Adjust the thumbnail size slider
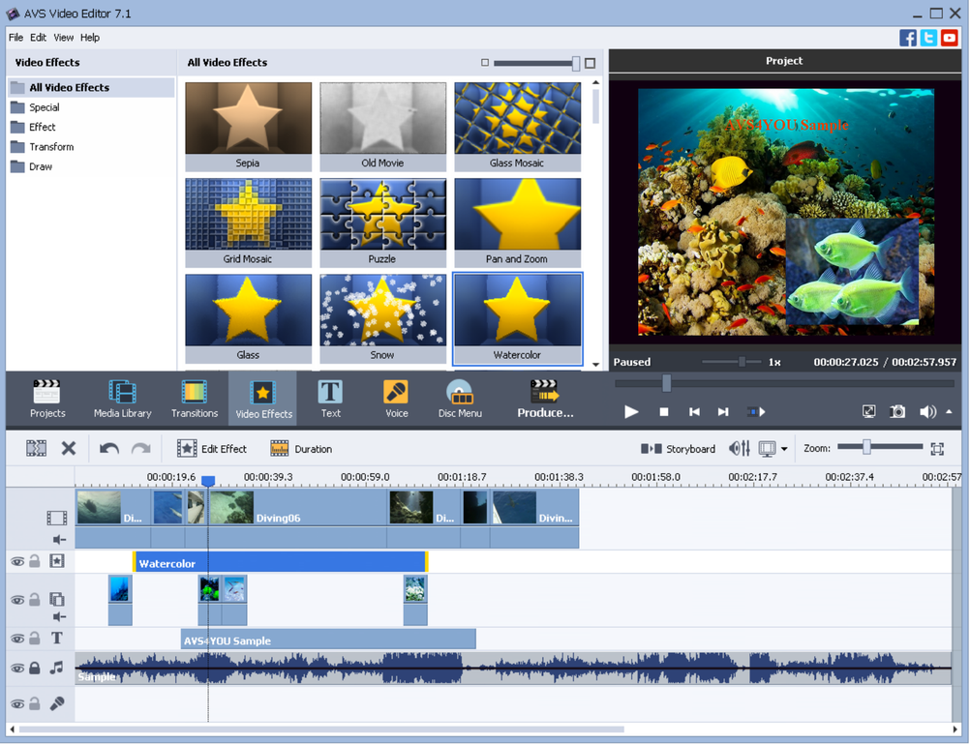The width and height of the screenshot is (970, 744). pyautogui.click(x=576, y=63)
